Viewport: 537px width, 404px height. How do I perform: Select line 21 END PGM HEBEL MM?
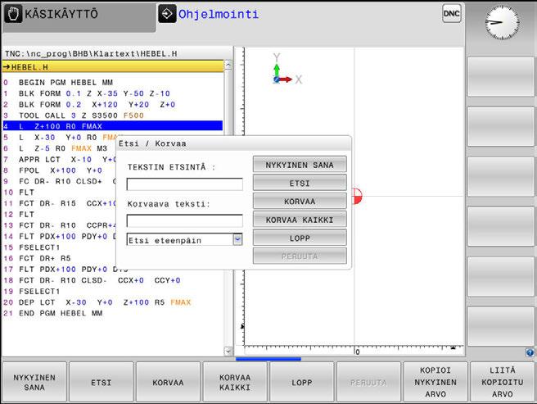[x=113, y=313]
